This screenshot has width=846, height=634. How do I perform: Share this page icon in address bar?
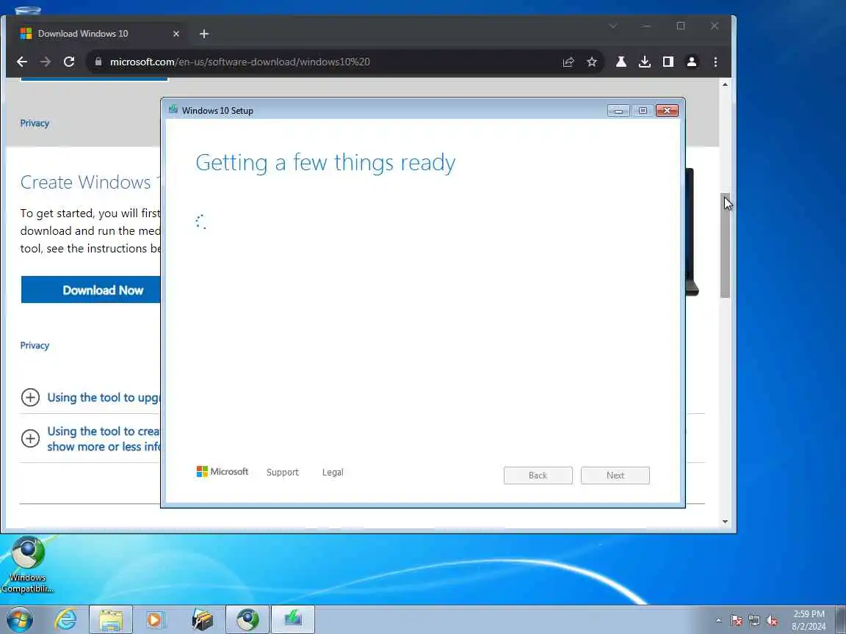tap(568, 62)
